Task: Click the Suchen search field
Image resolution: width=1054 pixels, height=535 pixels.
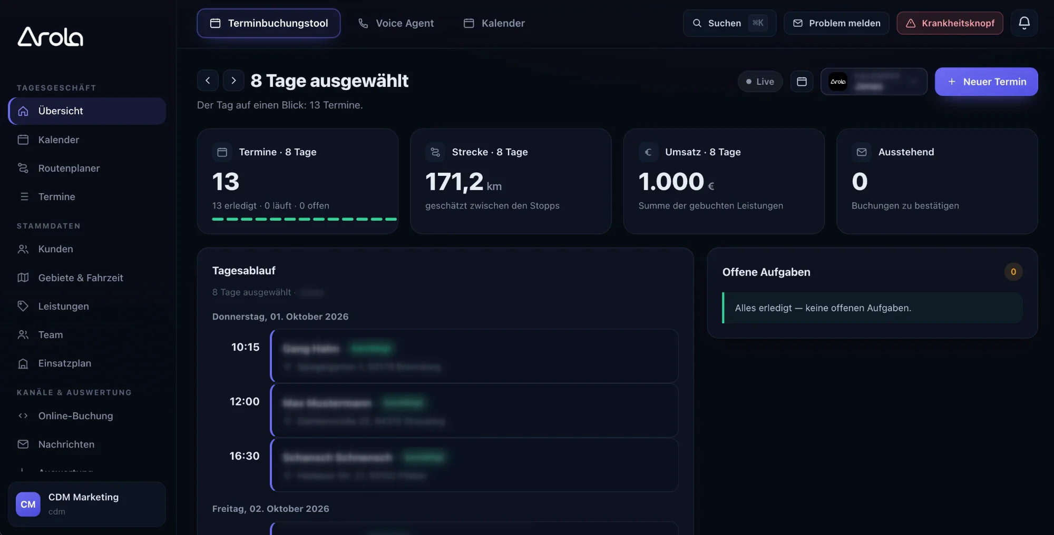Action: [729, 23]
